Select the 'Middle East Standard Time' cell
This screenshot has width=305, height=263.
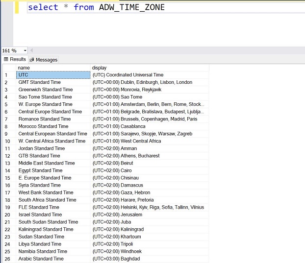53,163
